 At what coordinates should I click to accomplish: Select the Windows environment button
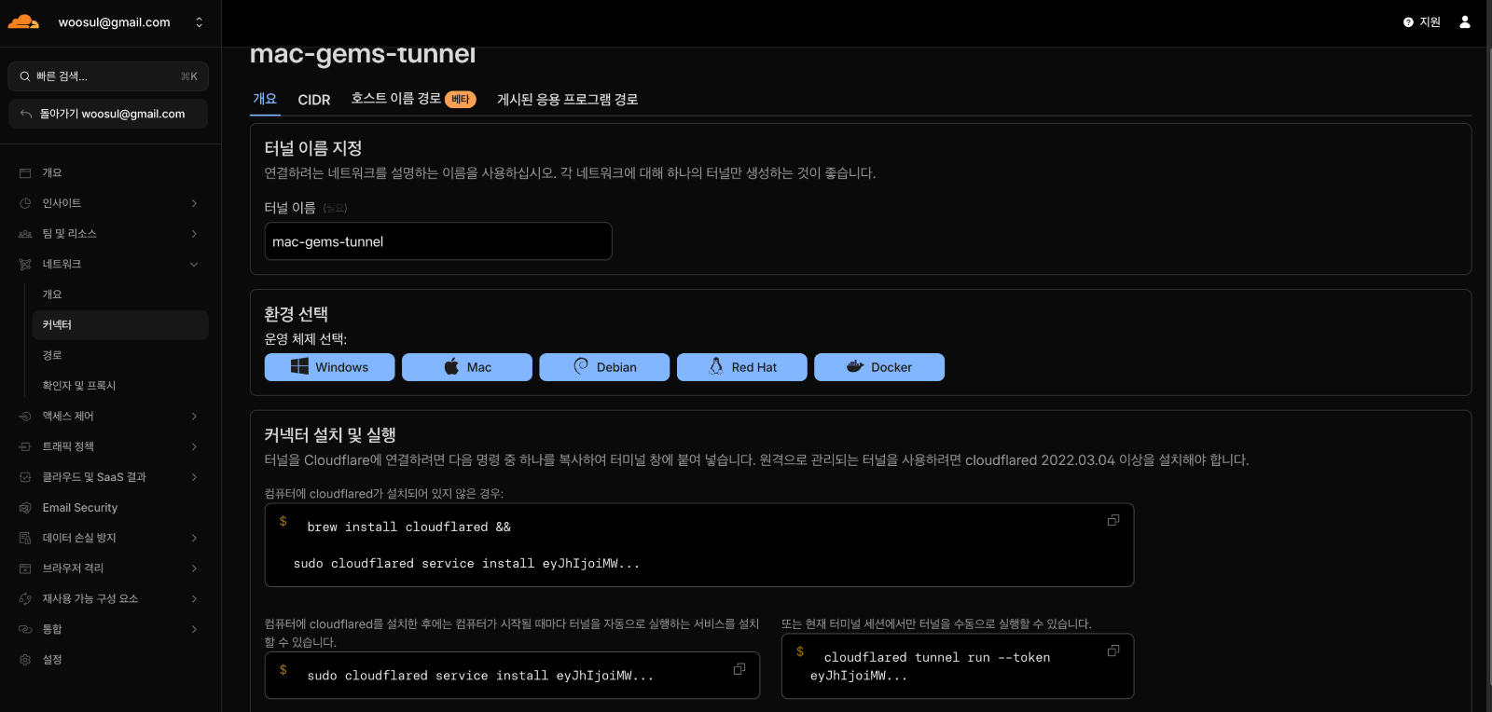pos(329,367)
